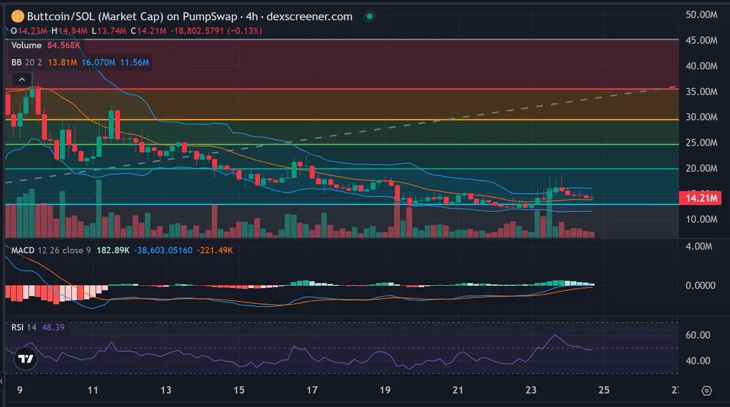Click the MACD signal value -221.49K
This screenshot has width=730, height=407.
point(216,250)
